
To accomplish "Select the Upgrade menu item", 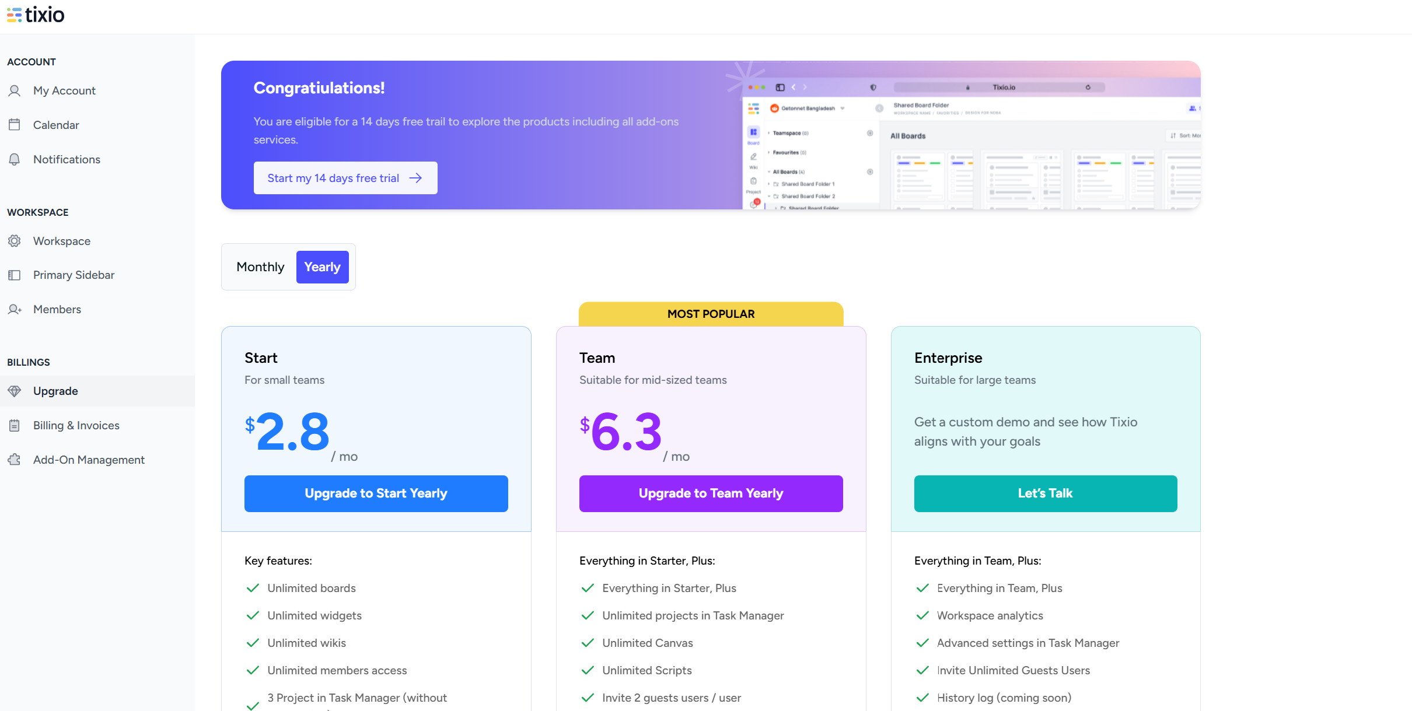I will pos(97,391).
